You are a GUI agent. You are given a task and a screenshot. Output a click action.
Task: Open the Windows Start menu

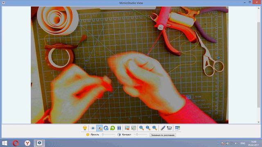[x=5, y=143]
